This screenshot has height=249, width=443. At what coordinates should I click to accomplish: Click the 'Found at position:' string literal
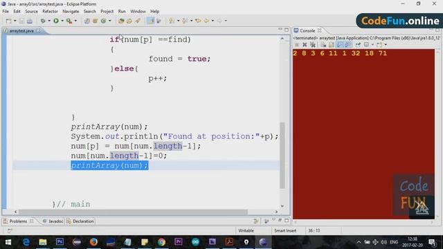pyautogui.click(x=211, y=136)
